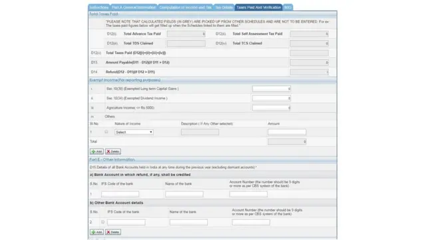Click the Amount field in Others row 1
426x240 pixels.
[287, 132]
